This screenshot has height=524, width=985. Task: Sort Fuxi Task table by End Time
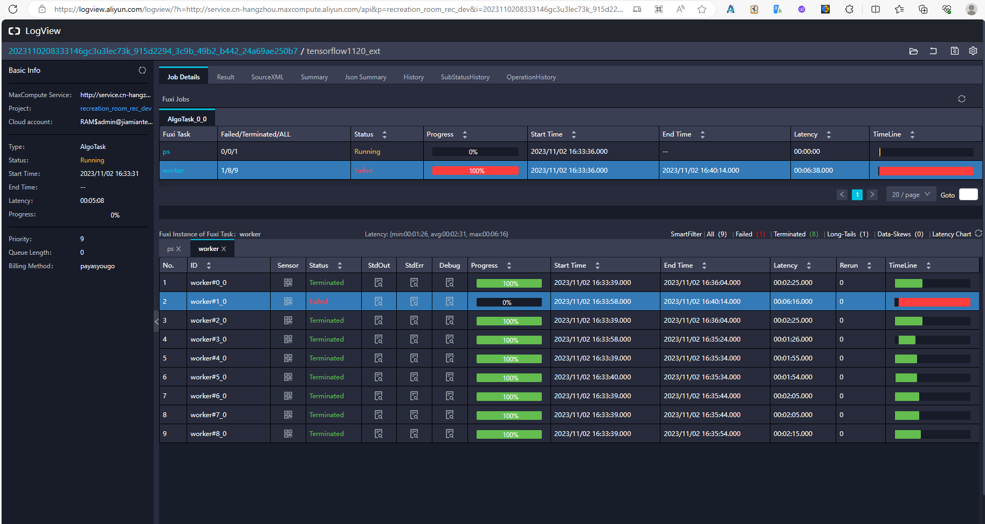[702, 134]
